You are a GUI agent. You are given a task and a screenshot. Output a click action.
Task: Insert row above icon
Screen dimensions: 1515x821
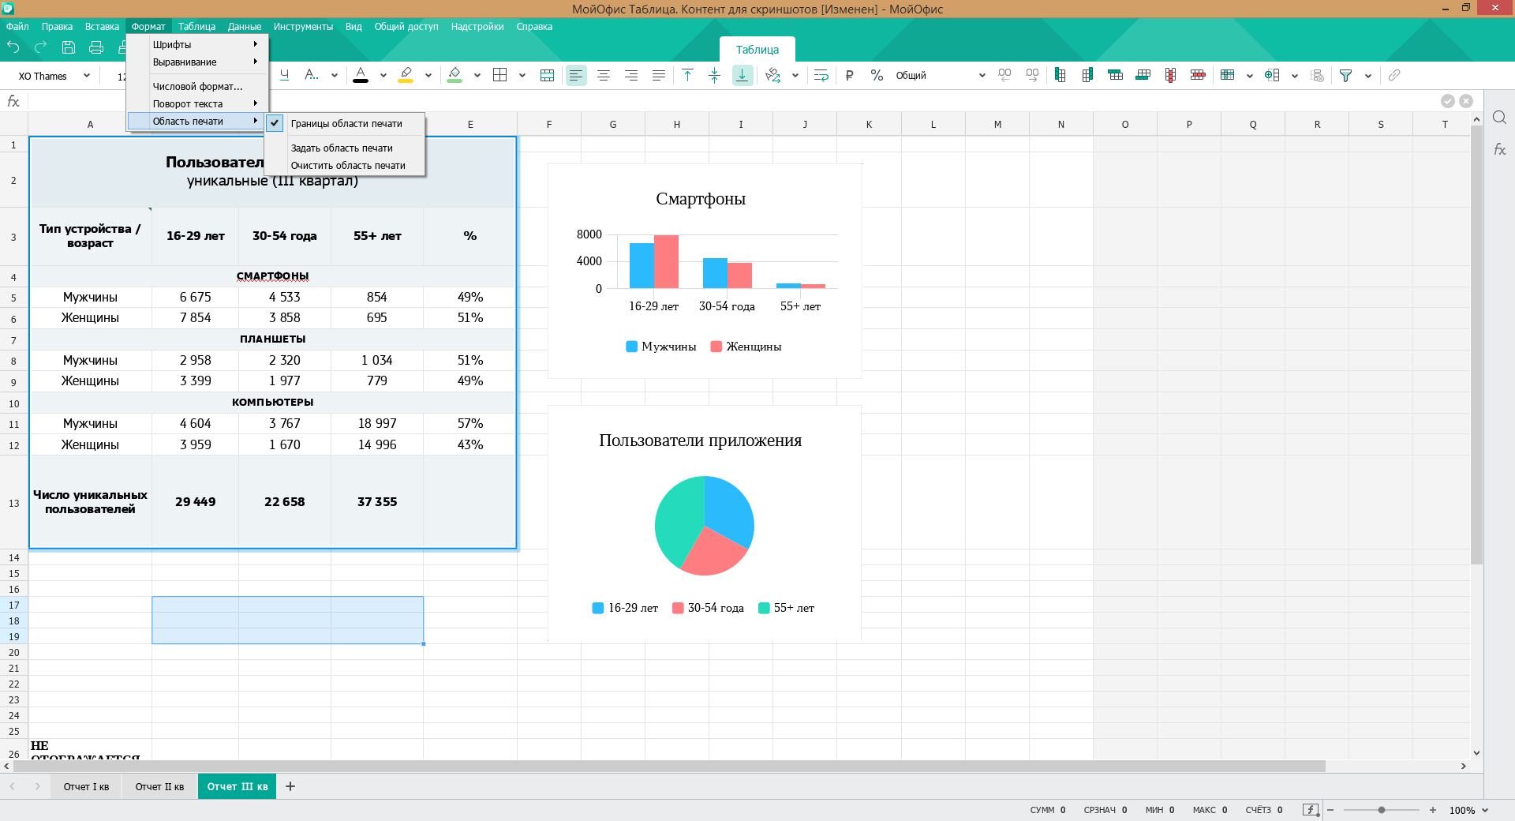1115,75
